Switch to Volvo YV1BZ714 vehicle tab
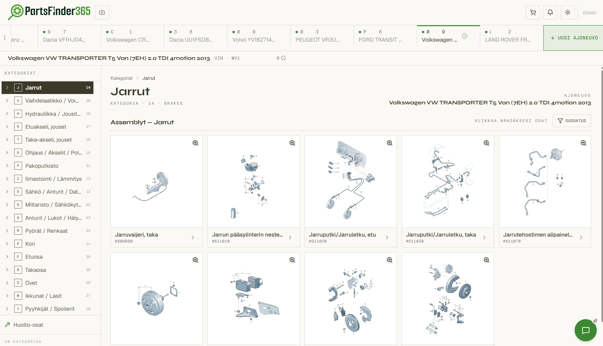Screen dimensions: 603x346 click(259, 36)
